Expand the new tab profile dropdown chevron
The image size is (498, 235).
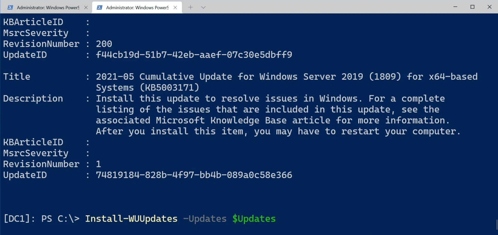tap(203, 7)
